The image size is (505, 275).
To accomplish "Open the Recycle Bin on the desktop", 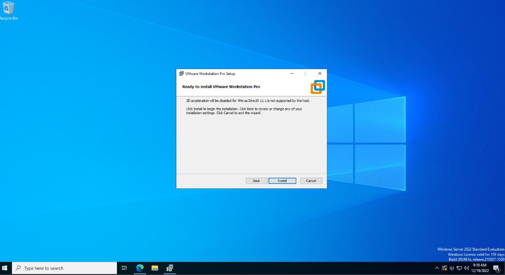I will 8,8.
